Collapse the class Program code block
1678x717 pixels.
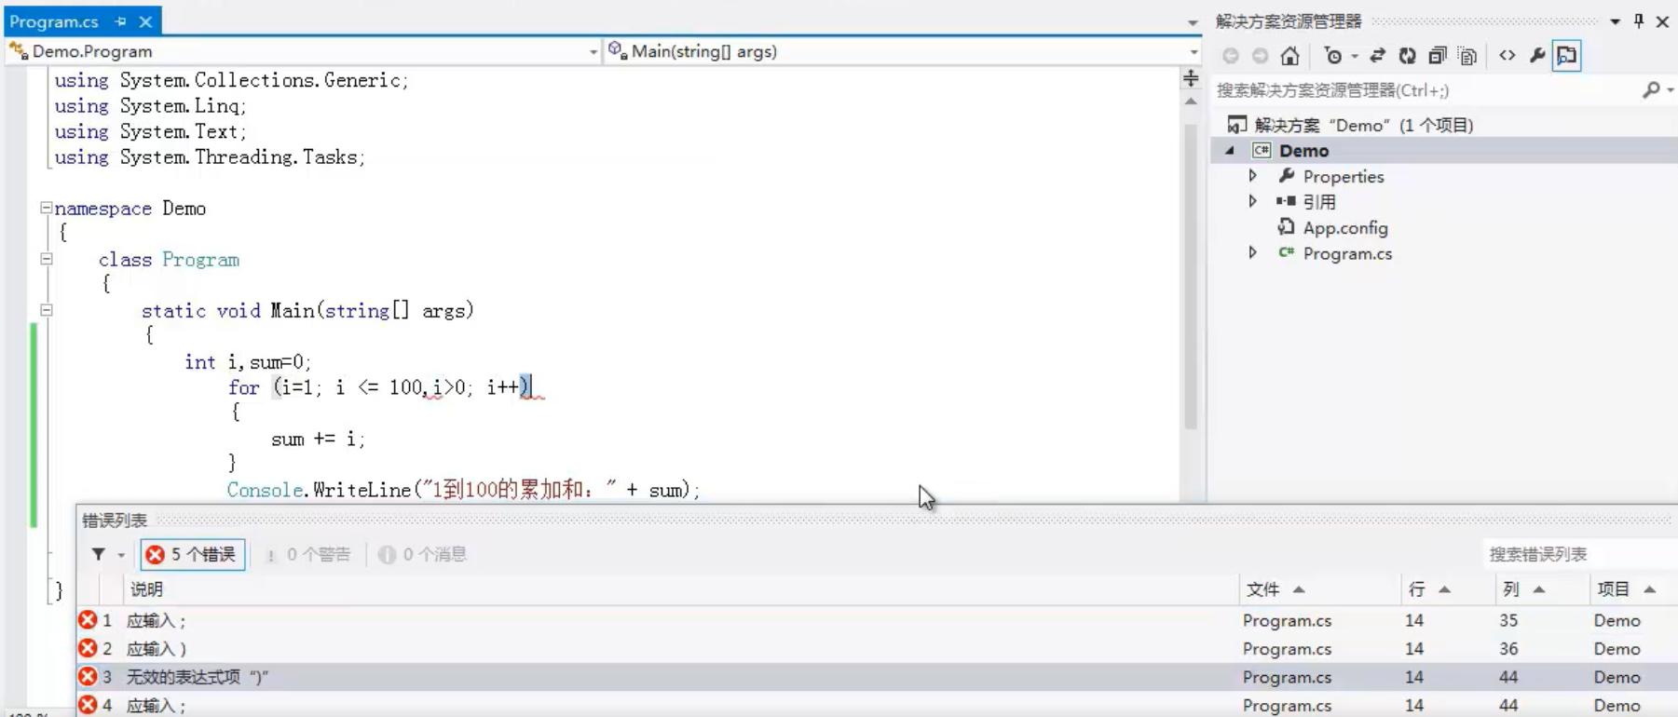click(x=46, y=259)
